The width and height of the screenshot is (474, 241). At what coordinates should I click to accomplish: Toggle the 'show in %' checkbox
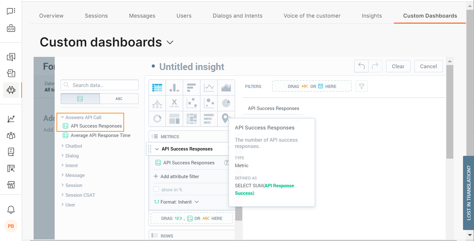point(156,189)
